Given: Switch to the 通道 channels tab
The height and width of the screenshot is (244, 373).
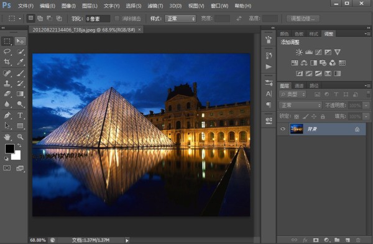Looking at the screenshot, I should click(299, 85).
